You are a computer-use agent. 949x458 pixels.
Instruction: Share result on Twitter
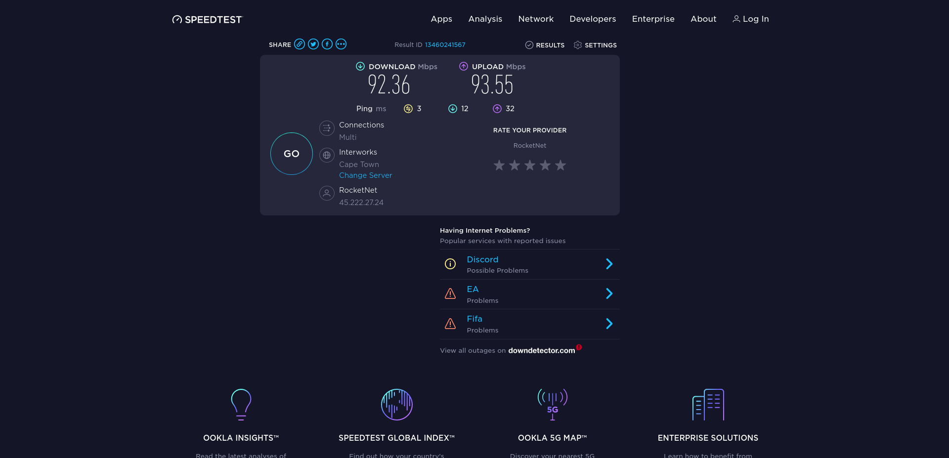pyautogui.click(x=313, y=44)
